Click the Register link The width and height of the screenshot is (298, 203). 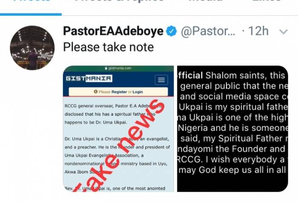tap(119, 92)
